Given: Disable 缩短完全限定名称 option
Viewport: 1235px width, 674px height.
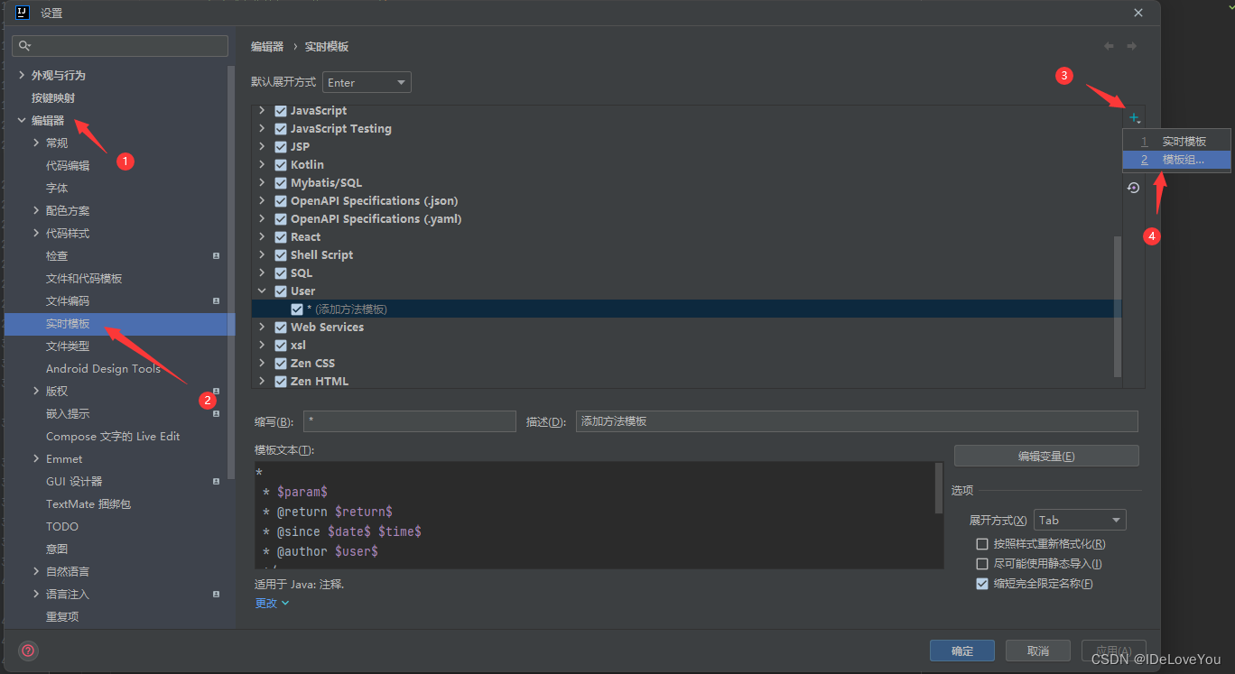Looking at the screenshot, I should tap(982, 584).
